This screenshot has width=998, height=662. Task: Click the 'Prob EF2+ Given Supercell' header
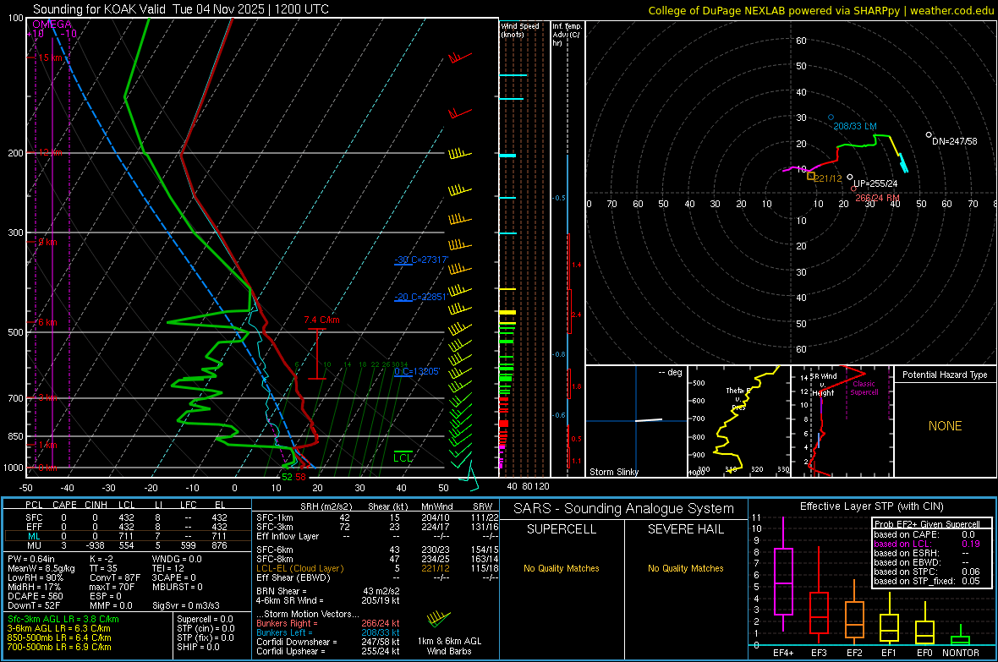click(927, 524)
